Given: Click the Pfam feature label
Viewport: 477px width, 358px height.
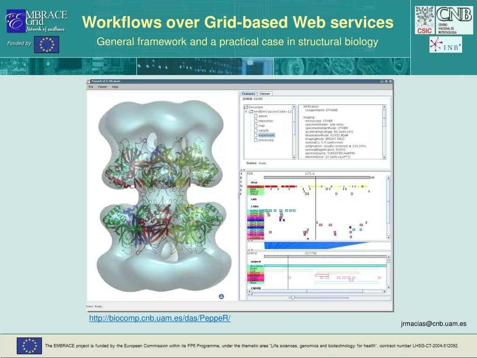Looking at the screenshot, I should [x=256, y=283].
